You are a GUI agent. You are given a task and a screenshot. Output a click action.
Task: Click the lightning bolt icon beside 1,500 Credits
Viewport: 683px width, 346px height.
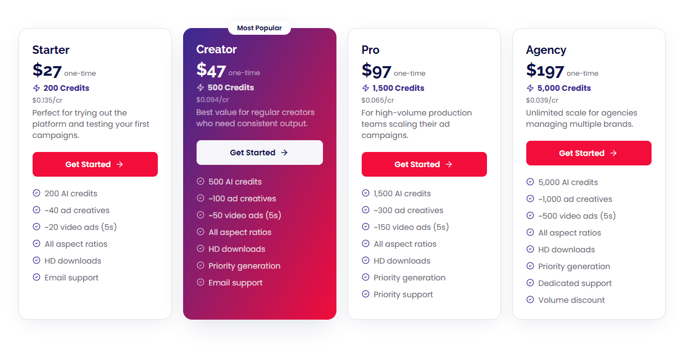tap(366, 88)
